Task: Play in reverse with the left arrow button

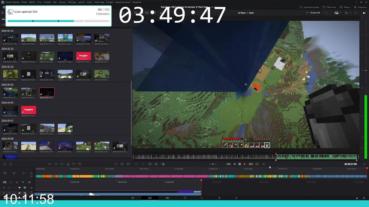Action: (x=234, y=164)
